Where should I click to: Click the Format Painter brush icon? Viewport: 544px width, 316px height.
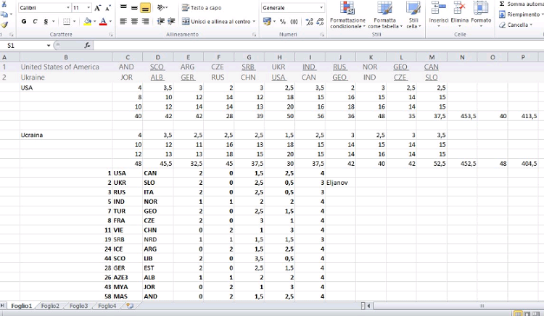(x=4, y=24)
